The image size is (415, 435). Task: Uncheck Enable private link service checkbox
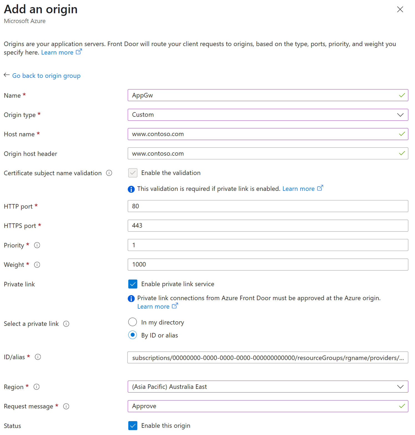coord(133,284)
